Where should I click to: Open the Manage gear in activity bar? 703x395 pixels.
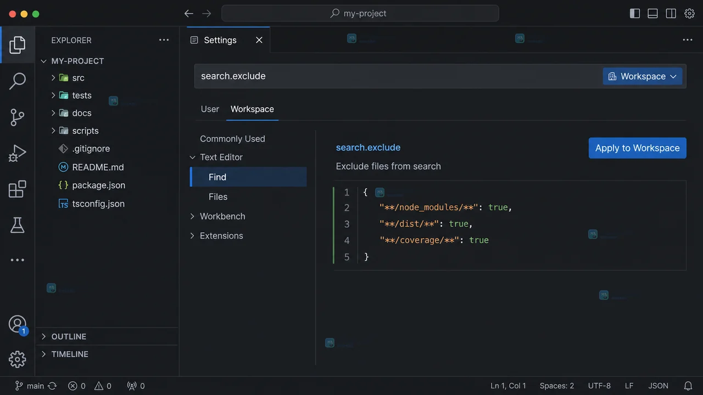click(18, 359)
